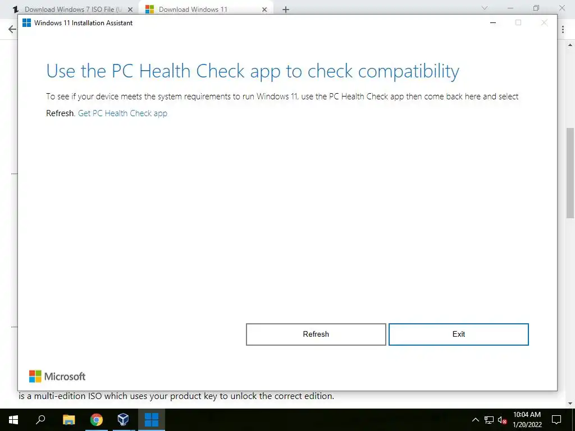Go back using Chrome's back arrow
The image size is (575, 431).
[x=12, y=29]
